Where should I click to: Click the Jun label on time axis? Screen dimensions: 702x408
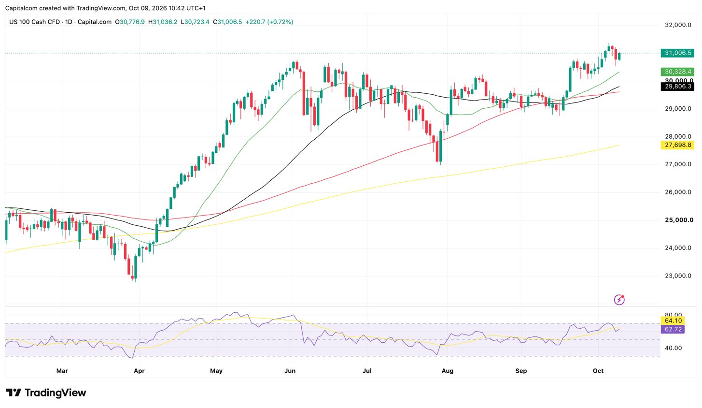tap(290, 371)
